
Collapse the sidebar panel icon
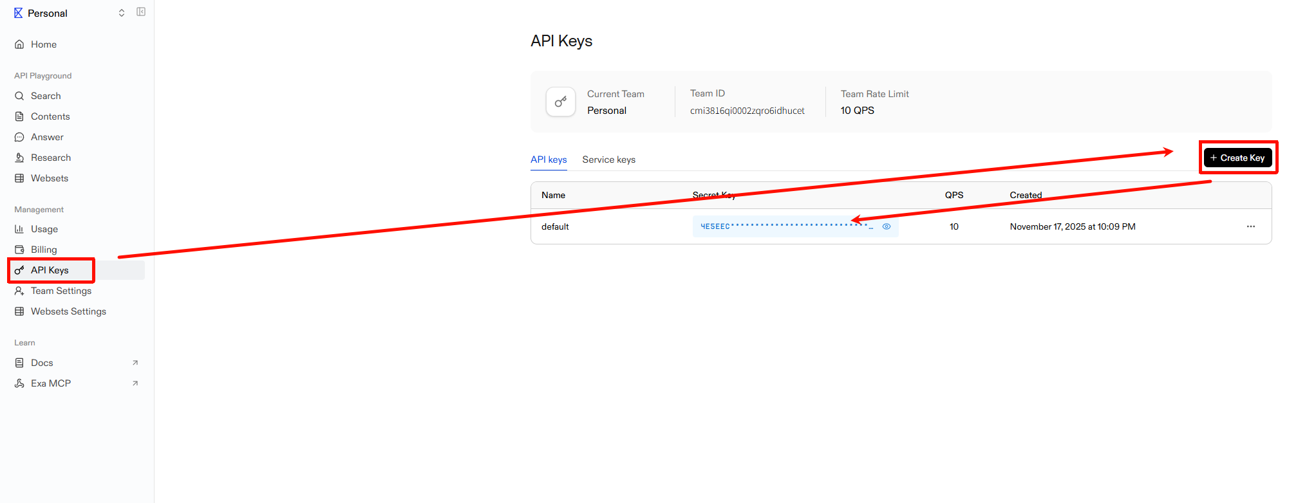coord(141,12)
